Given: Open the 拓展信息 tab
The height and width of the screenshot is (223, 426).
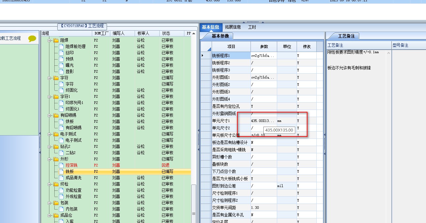Looking at the screenshot, I should coord(233,27).
